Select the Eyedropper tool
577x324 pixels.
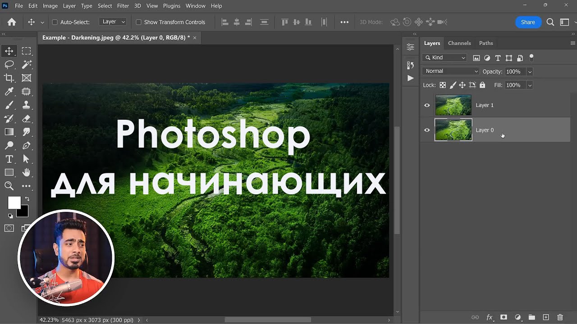(9, 92)
